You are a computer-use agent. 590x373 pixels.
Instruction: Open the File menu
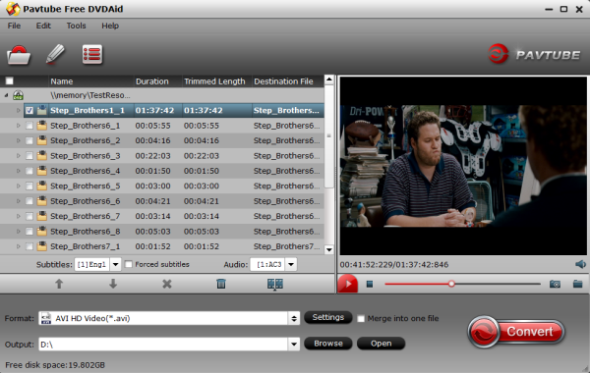pos(14,26)
